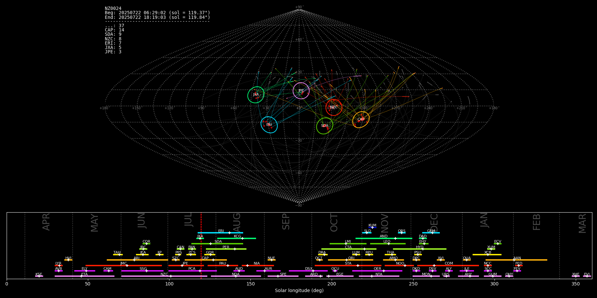Viewport: 597px width, 298px height.
Task: Select the ORI orange bar in timeline
Action: click(351, 260)
